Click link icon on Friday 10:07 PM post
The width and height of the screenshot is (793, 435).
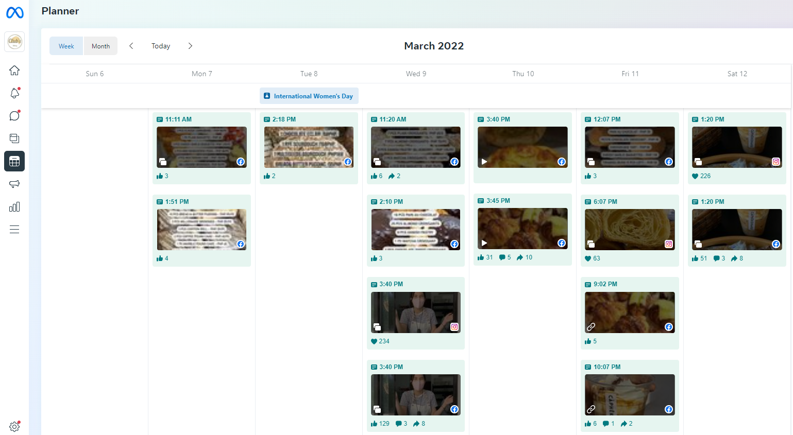point(591,409)
